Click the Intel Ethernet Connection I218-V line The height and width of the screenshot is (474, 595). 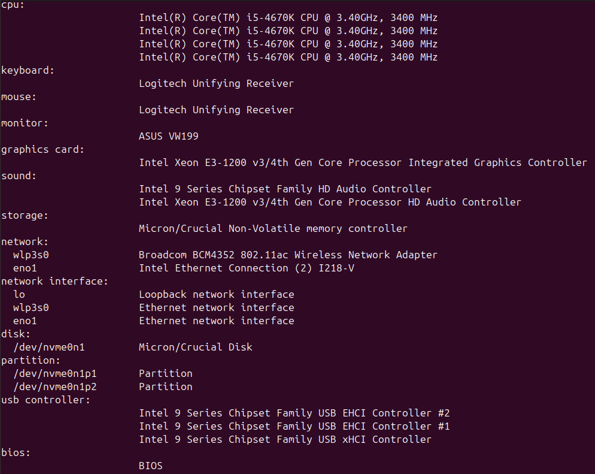[246, 268]
